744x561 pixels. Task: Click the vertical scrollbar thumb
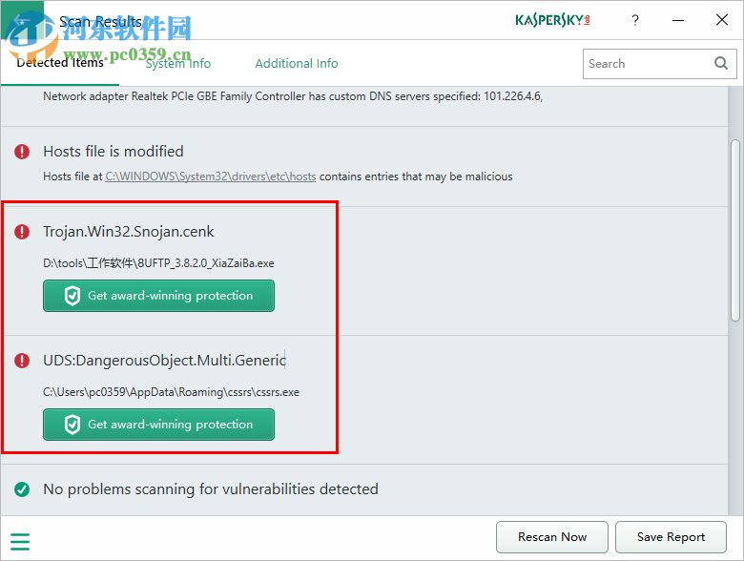click(x=735, y=230)
